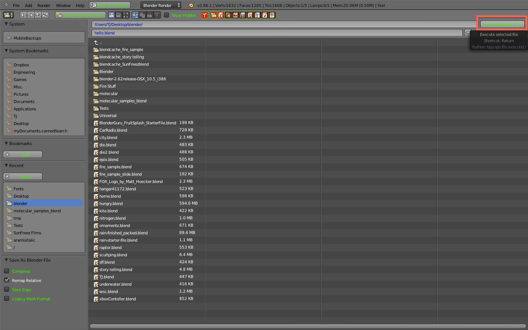Collapse the Bookmarks panel
This screenshot has width=528, height=330.
pyautogui.click(x=6, y=143)
